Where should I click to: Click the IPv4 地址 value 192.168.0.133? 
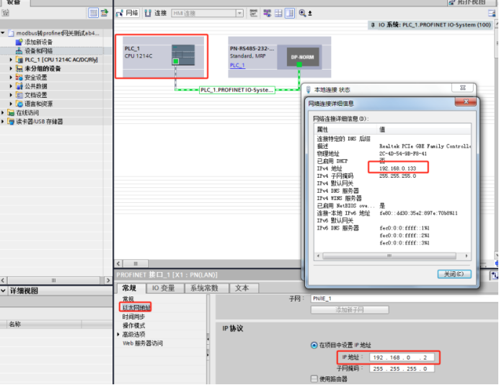(398, 168)
